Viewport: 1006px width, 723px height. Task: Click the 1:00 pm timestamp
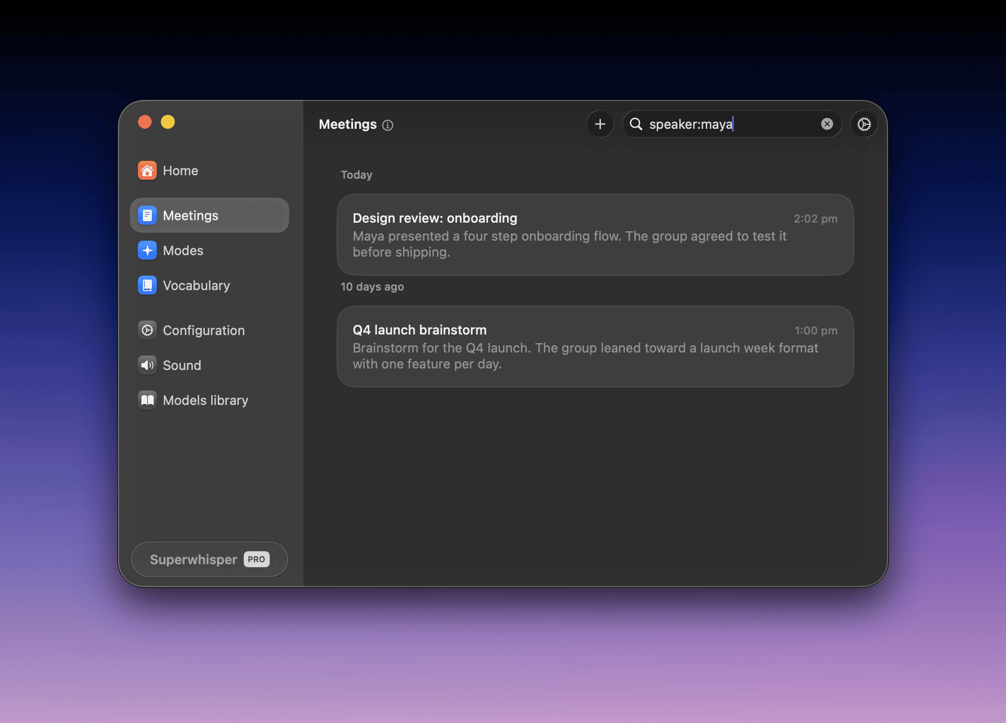[x=816, y=331]
